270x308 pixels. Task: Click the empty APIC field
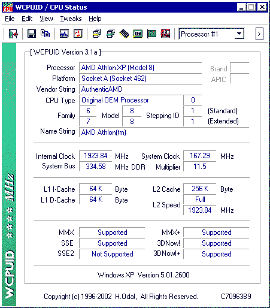coord(239,78)
